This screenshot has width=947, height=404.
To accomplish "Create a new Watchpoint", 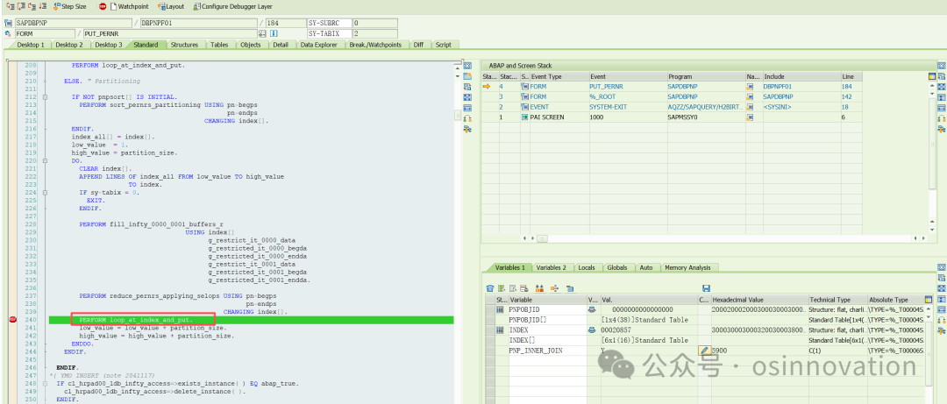I will point(129,7).
